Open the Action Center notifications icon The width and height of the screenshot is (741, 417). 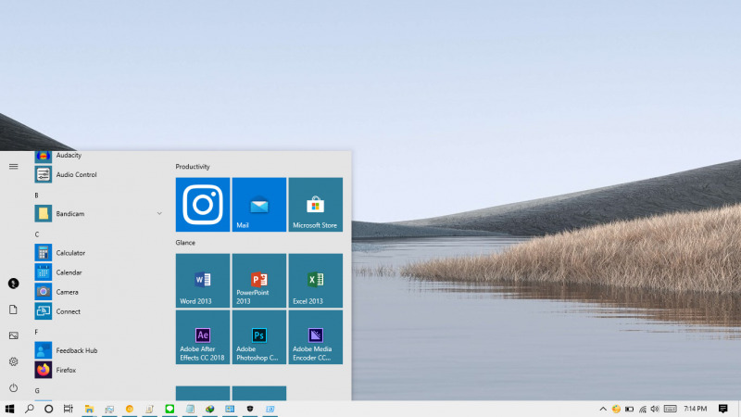[x=723, y=409]
